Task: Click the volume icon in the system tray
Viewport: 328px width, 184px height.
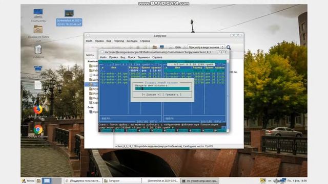Action: pyautogui.click(x=277, y=180)
